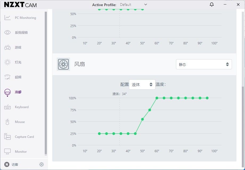Open the 静态 fan mode dropdown
This screenshot has width=245, height=170.
tap(204, 64)
